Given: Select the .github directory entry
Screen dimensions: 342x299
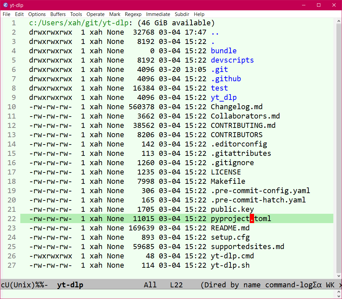Looking at the screenshot, I should click(226, 79).
